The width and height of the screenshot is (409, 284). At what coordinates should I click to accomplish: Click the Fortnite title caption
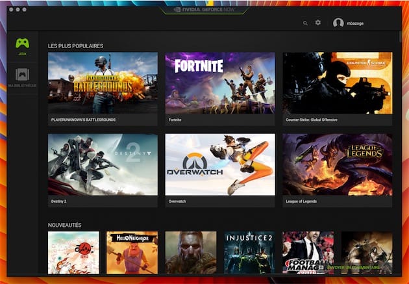pos(175,120)
